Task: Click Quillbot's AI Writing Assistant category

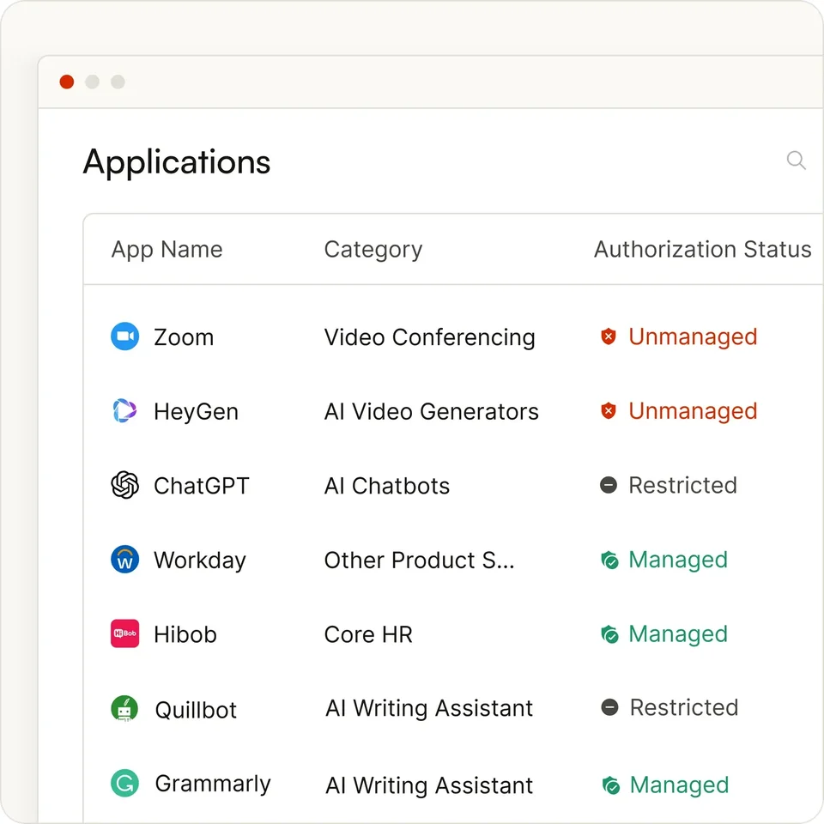Action: coord(429,708)
